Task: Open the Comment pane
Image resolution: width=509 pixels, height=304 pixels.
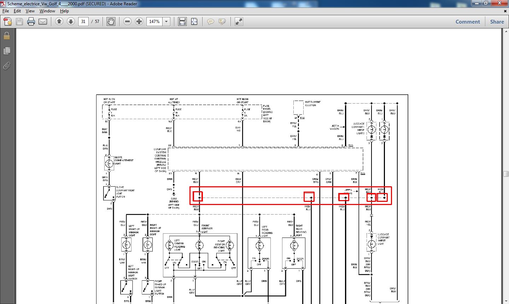Action: tap(468, 22)
